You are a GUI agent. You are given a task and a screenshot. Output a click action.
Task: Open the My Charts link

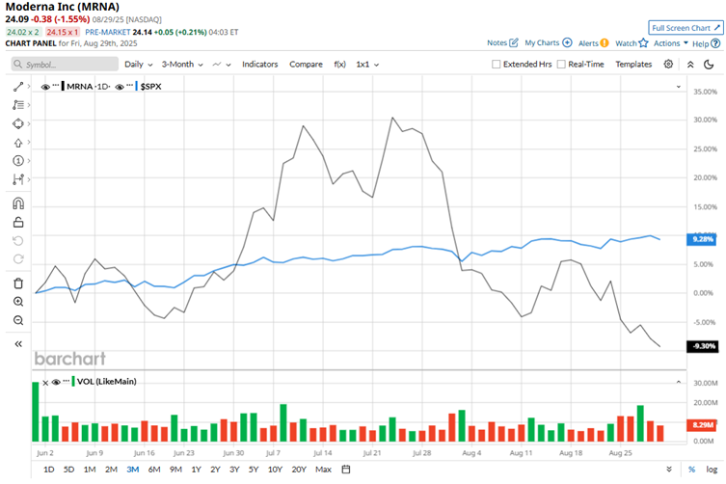542,42
